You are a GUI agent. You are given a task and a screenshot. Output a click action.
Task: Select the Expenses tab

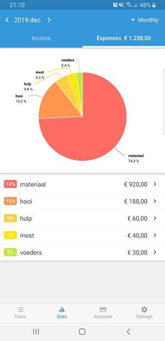point(123,38)
